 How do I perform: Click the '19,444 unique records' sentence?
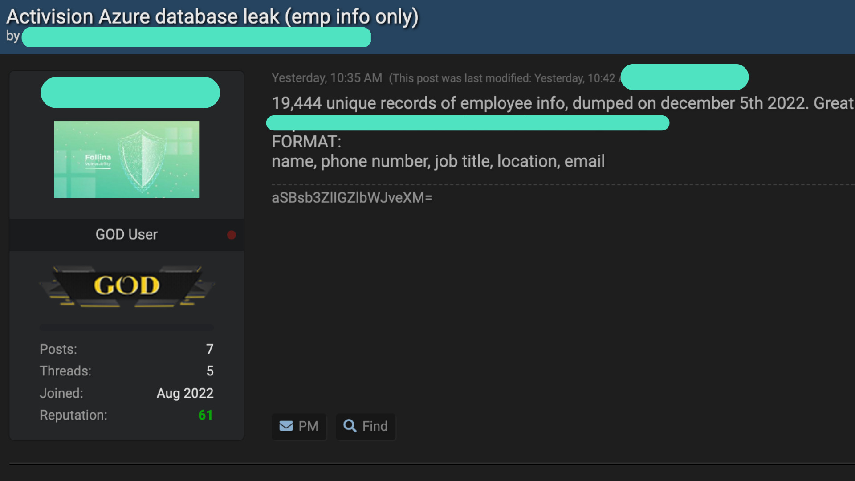562,103
